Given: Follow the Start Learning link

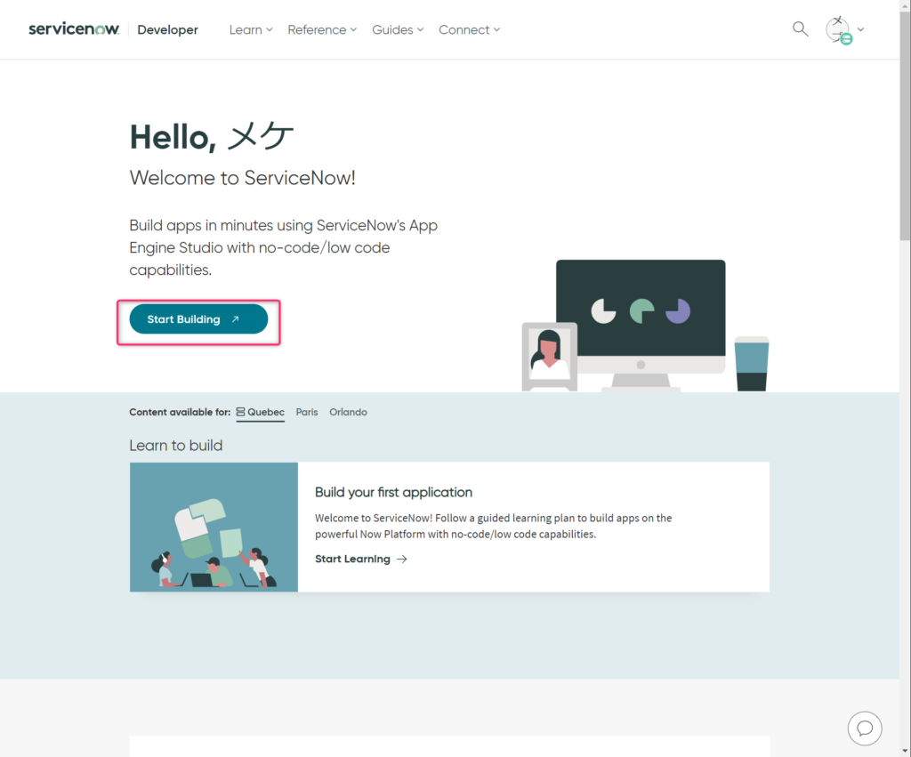Looking at the screenshot, I should click(x=361, y=559).
